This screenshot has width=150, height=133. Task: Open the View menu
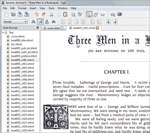(42, 8)
